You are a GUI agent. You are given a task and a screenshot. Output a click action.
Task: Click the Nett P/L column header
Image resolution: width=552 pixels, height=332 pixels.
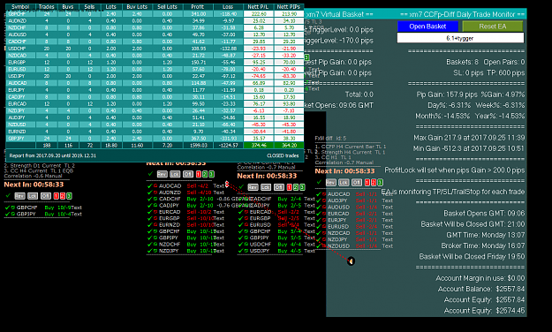click(259, 7)
